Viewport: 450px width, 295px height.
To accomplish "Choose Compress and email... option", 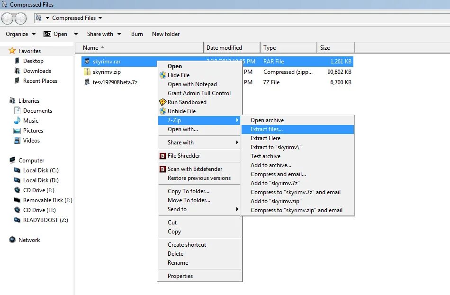I will pyautogui.click(x=297, y=174).
